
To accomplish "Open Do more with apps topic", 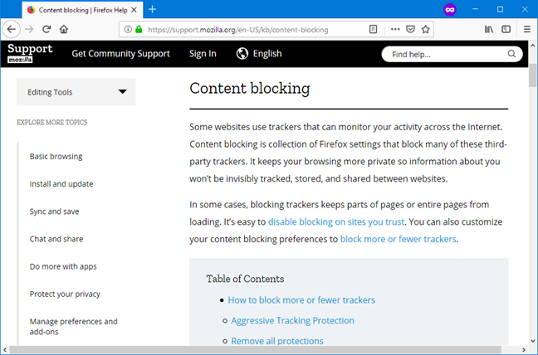I will click(x=63, y=266).
